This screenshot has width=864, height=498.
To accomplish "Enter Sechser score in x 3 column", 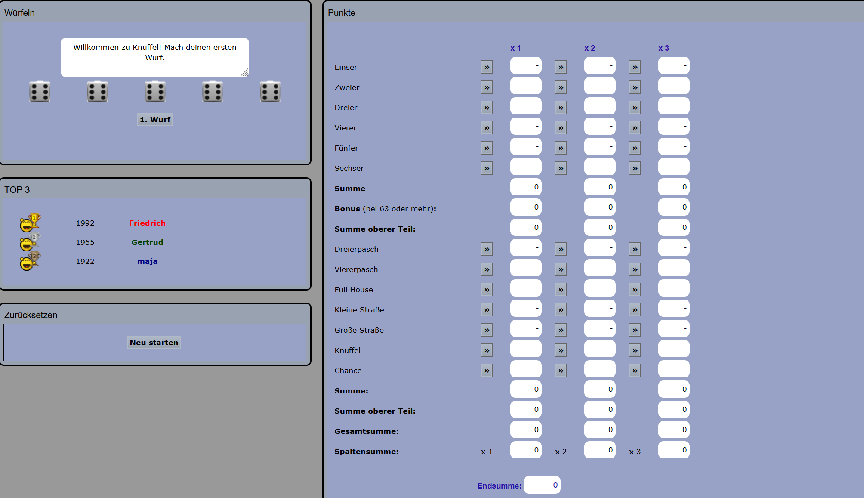I will 635,168.
